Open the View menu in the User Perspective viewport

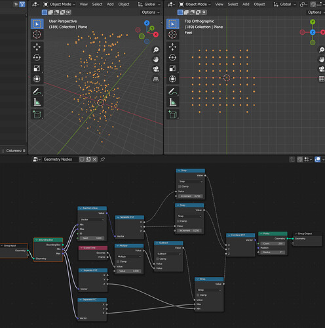pos(83,4)
